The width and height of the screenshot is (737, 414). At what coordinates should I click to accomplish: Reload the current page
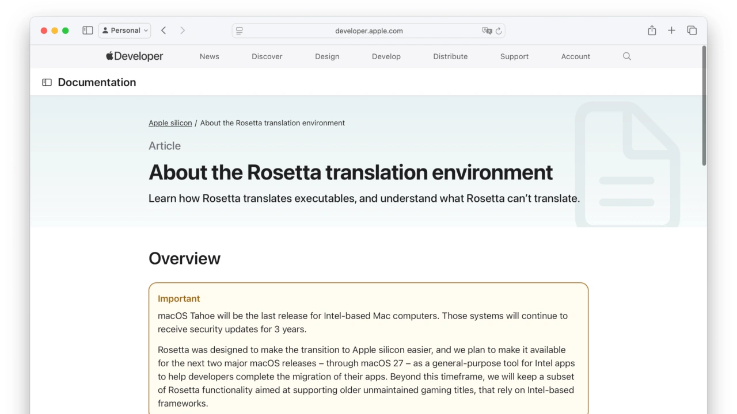point(499,31)
